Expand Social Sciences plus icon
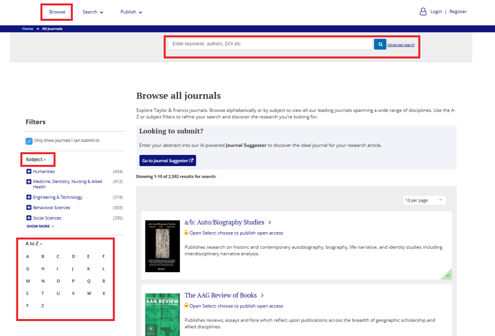Image resolution: width=495 pixels, height=336 pixels. (x=29, y=218)
